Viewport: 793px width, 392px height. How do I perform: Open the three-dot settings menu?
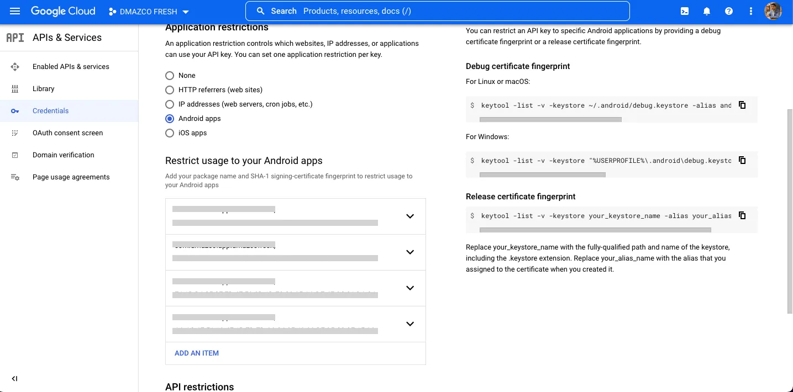click(751, 11)
